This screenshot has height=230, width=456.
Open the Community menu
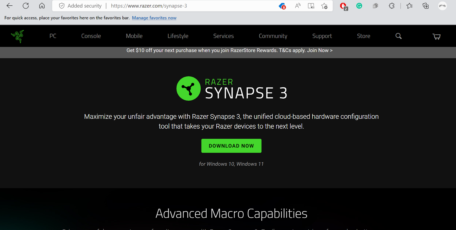273,36
